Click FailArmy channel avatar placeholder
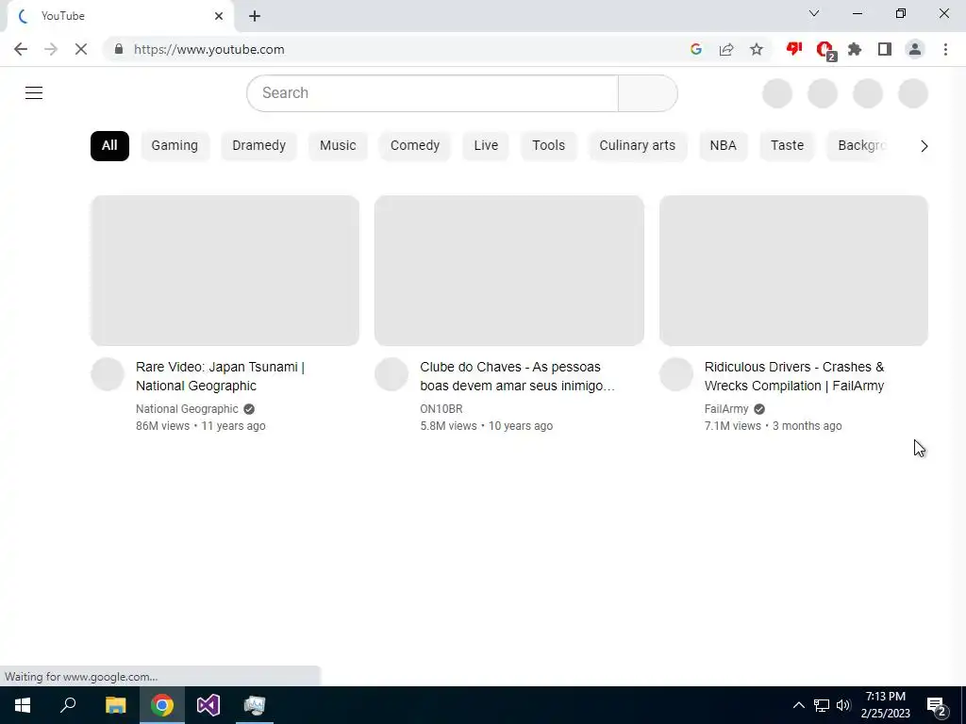Screen dimensions: 966x724 pos(676,373)
